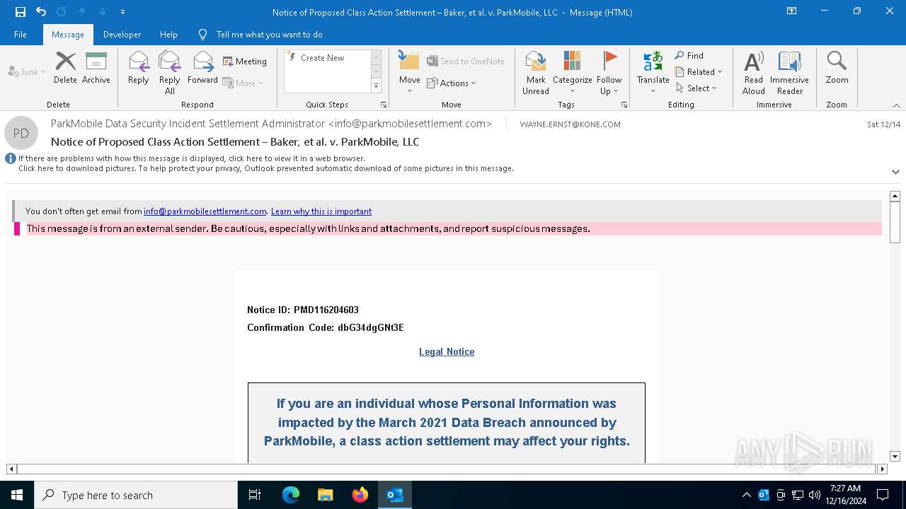Forward this email
This screenshot has width=906, height=509.
point(202,68)
